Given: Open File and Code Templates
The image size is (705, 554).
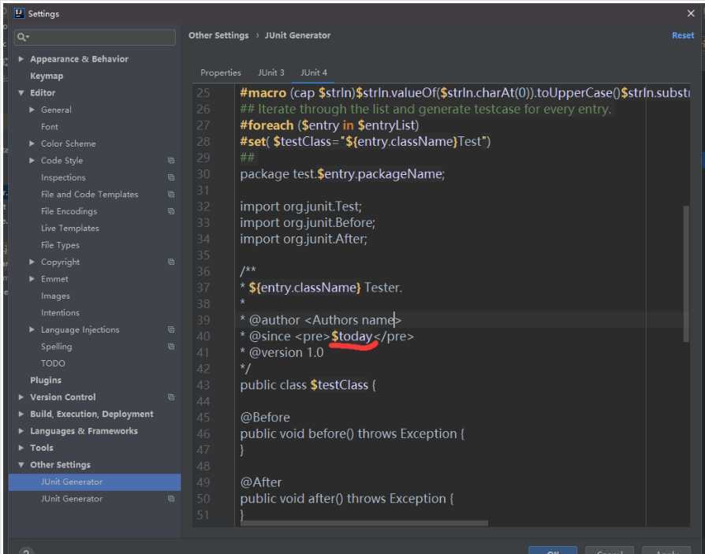Looking at the screenshot, I should tap(89, 194).
